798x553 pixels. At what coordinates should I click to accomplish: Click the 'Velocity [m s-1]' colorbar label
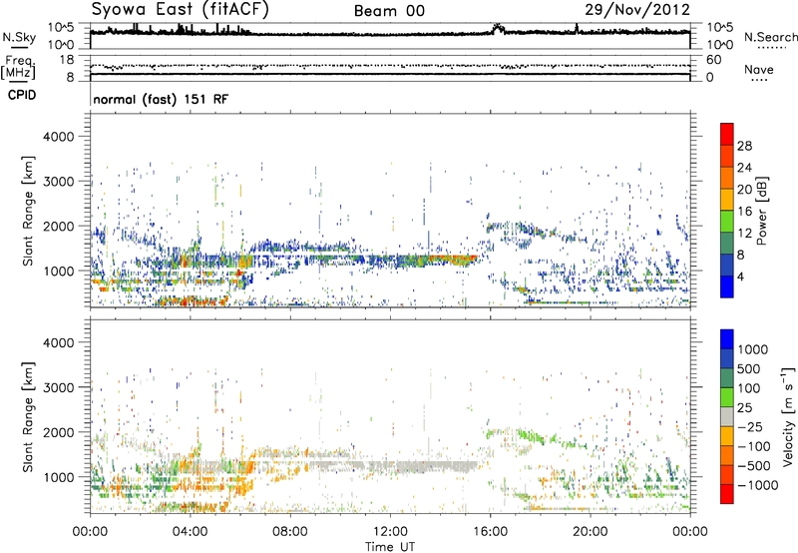tap(788, 416)
